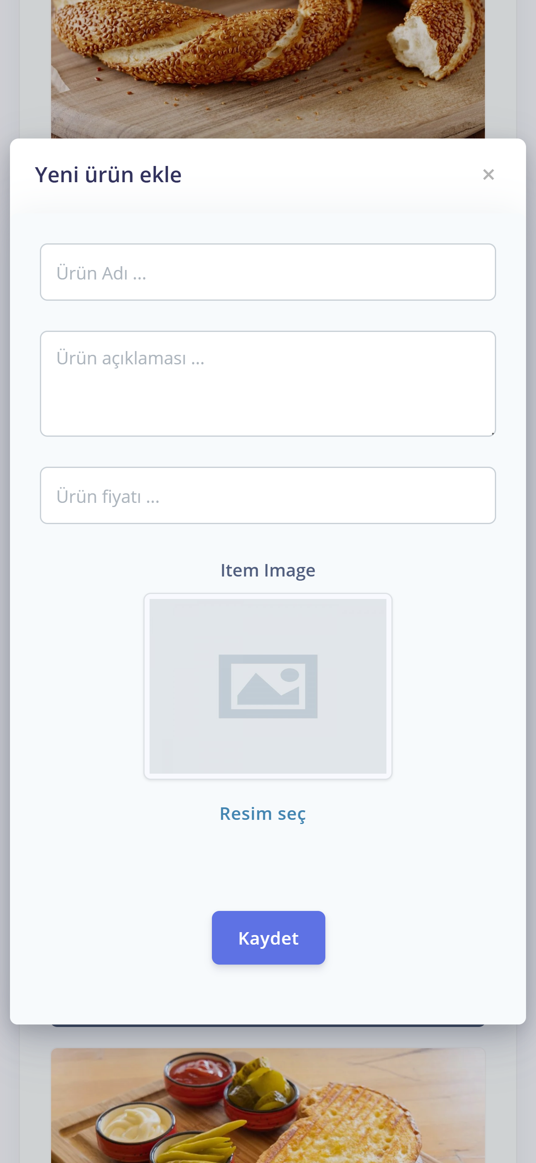Open the Resim seç image picker link
The width and height of the screenshot is (536, 1163).
click(263, 814)
